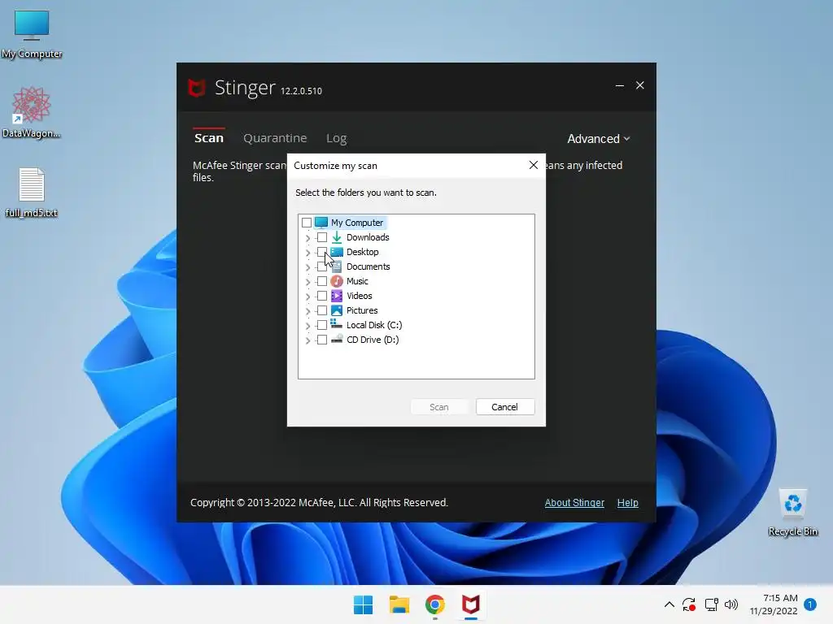The image size is (833, 624).
Task: Expand the Desktop tree node
Action: 307,253
